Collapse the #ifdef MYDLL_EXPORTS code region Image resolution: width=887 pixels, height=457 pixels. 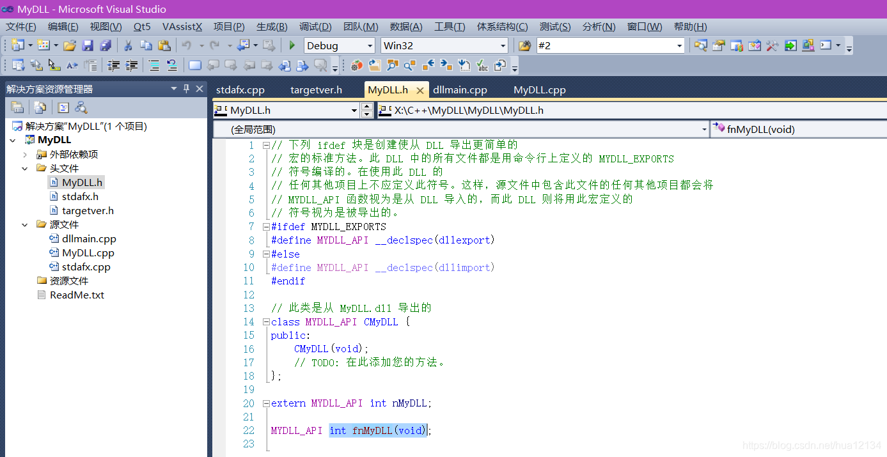point(266,226)
